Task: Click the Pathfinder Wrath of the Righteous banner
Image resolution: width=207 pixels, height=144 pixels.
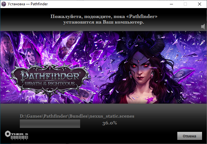Action: coord(103,67)
